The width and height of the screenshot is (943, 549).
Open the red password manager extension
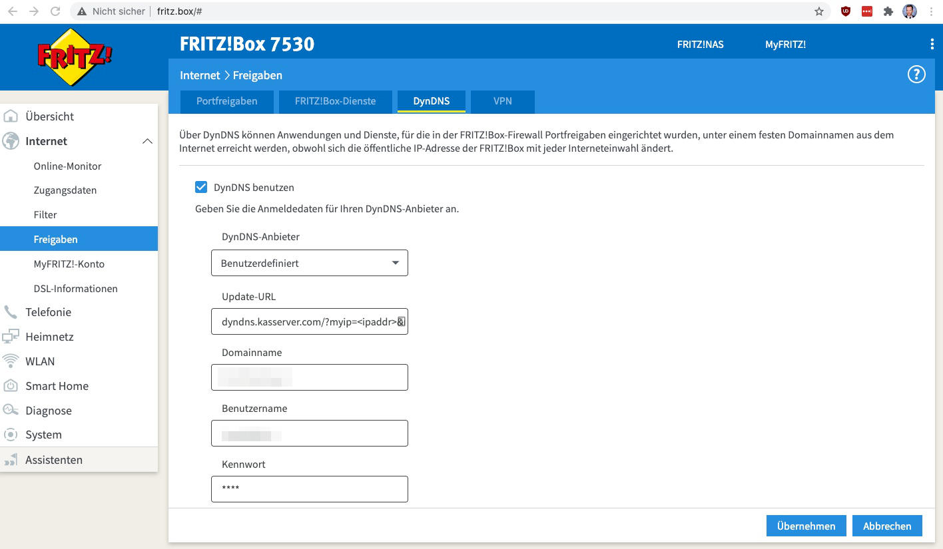(866, 11)
